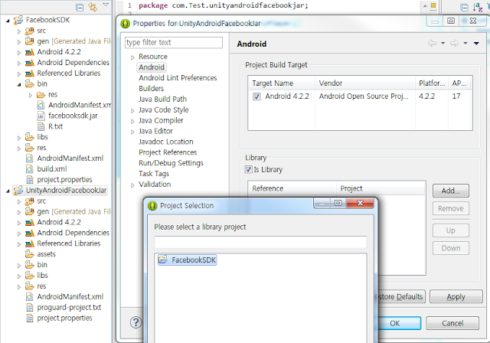Click Up button in Library section
Viewport: 490px width, 343px height.
pos(451,230)
